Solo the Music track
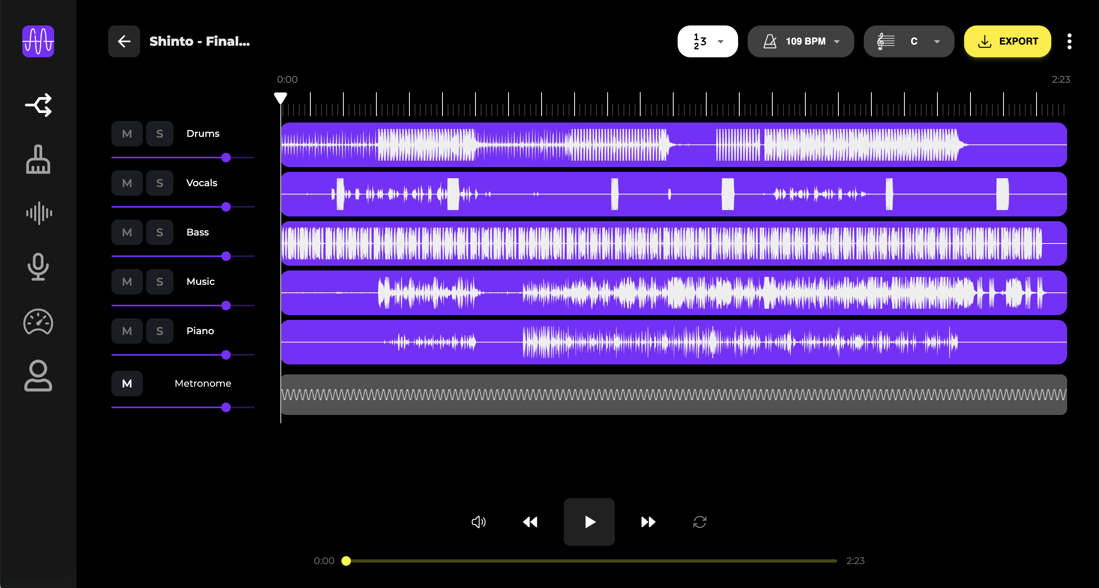The height and width of the screenshot is (588, 1099). pyautogui.click(x=160, y=282)
